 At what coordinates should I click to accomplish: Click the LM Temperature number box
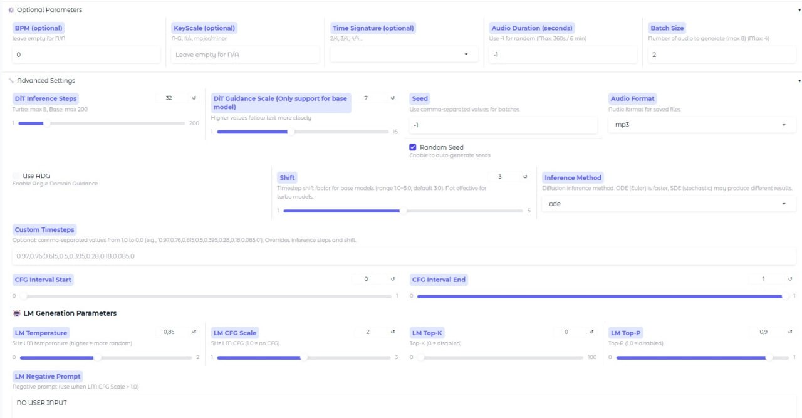click(172, 332)
